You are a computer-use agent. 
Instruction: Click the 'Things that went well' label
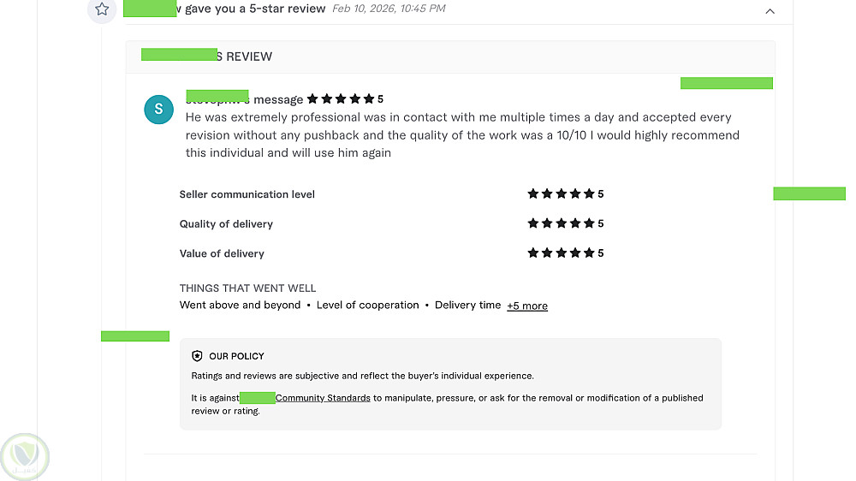[247, 288]
